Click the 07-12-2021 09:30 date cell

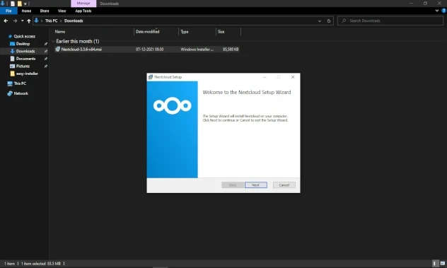[x=150, y=49]
